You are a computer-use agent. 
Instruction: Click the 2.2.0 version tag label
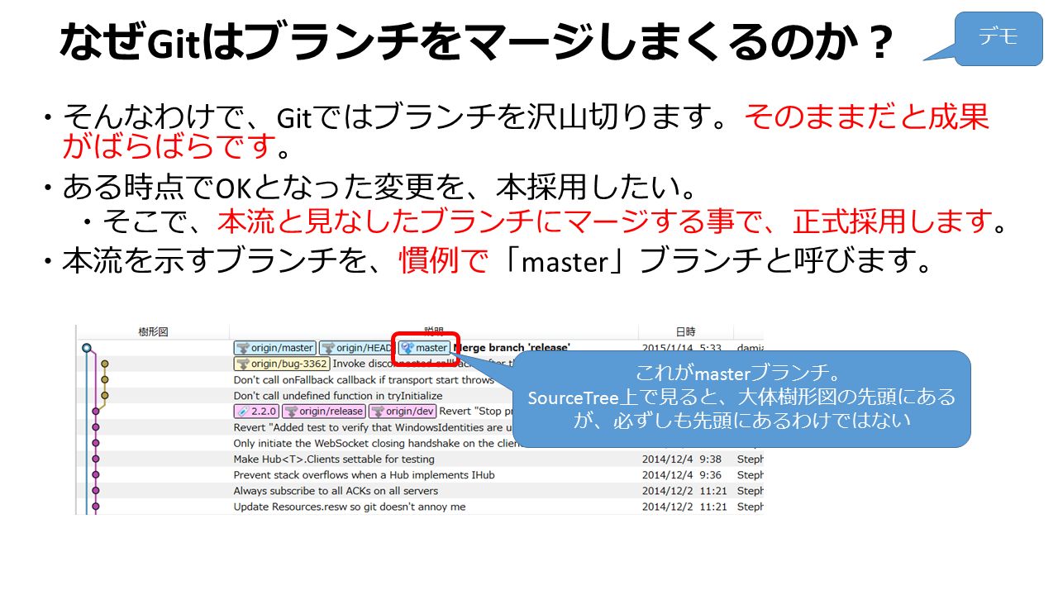256,411
